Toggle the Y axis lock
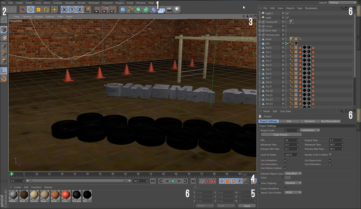Viewport: 361px width, 209px height. tap(72, 9)
